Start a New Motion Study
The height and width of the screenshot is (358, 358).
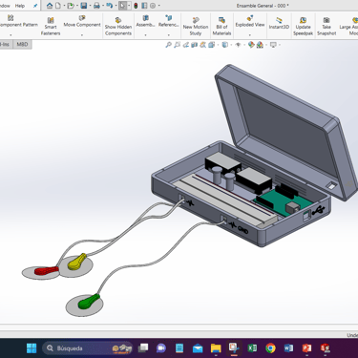tap(196, 27)
